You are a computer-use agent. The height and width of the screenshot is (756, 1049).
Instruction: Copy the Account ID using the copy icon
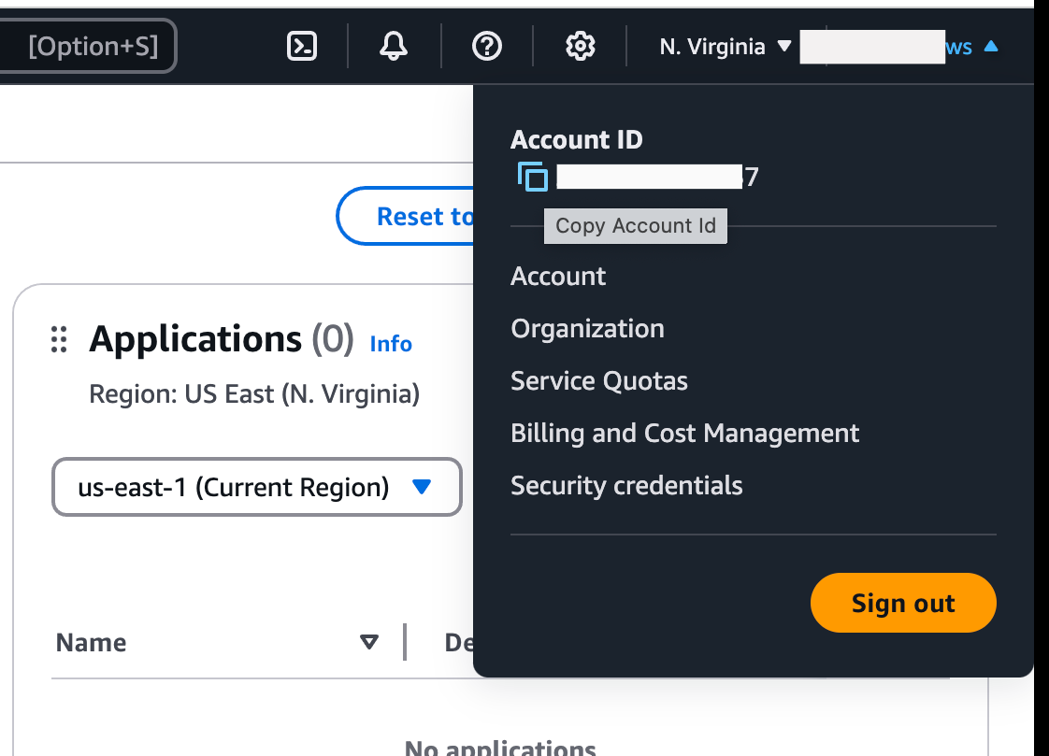pos(532,177)
